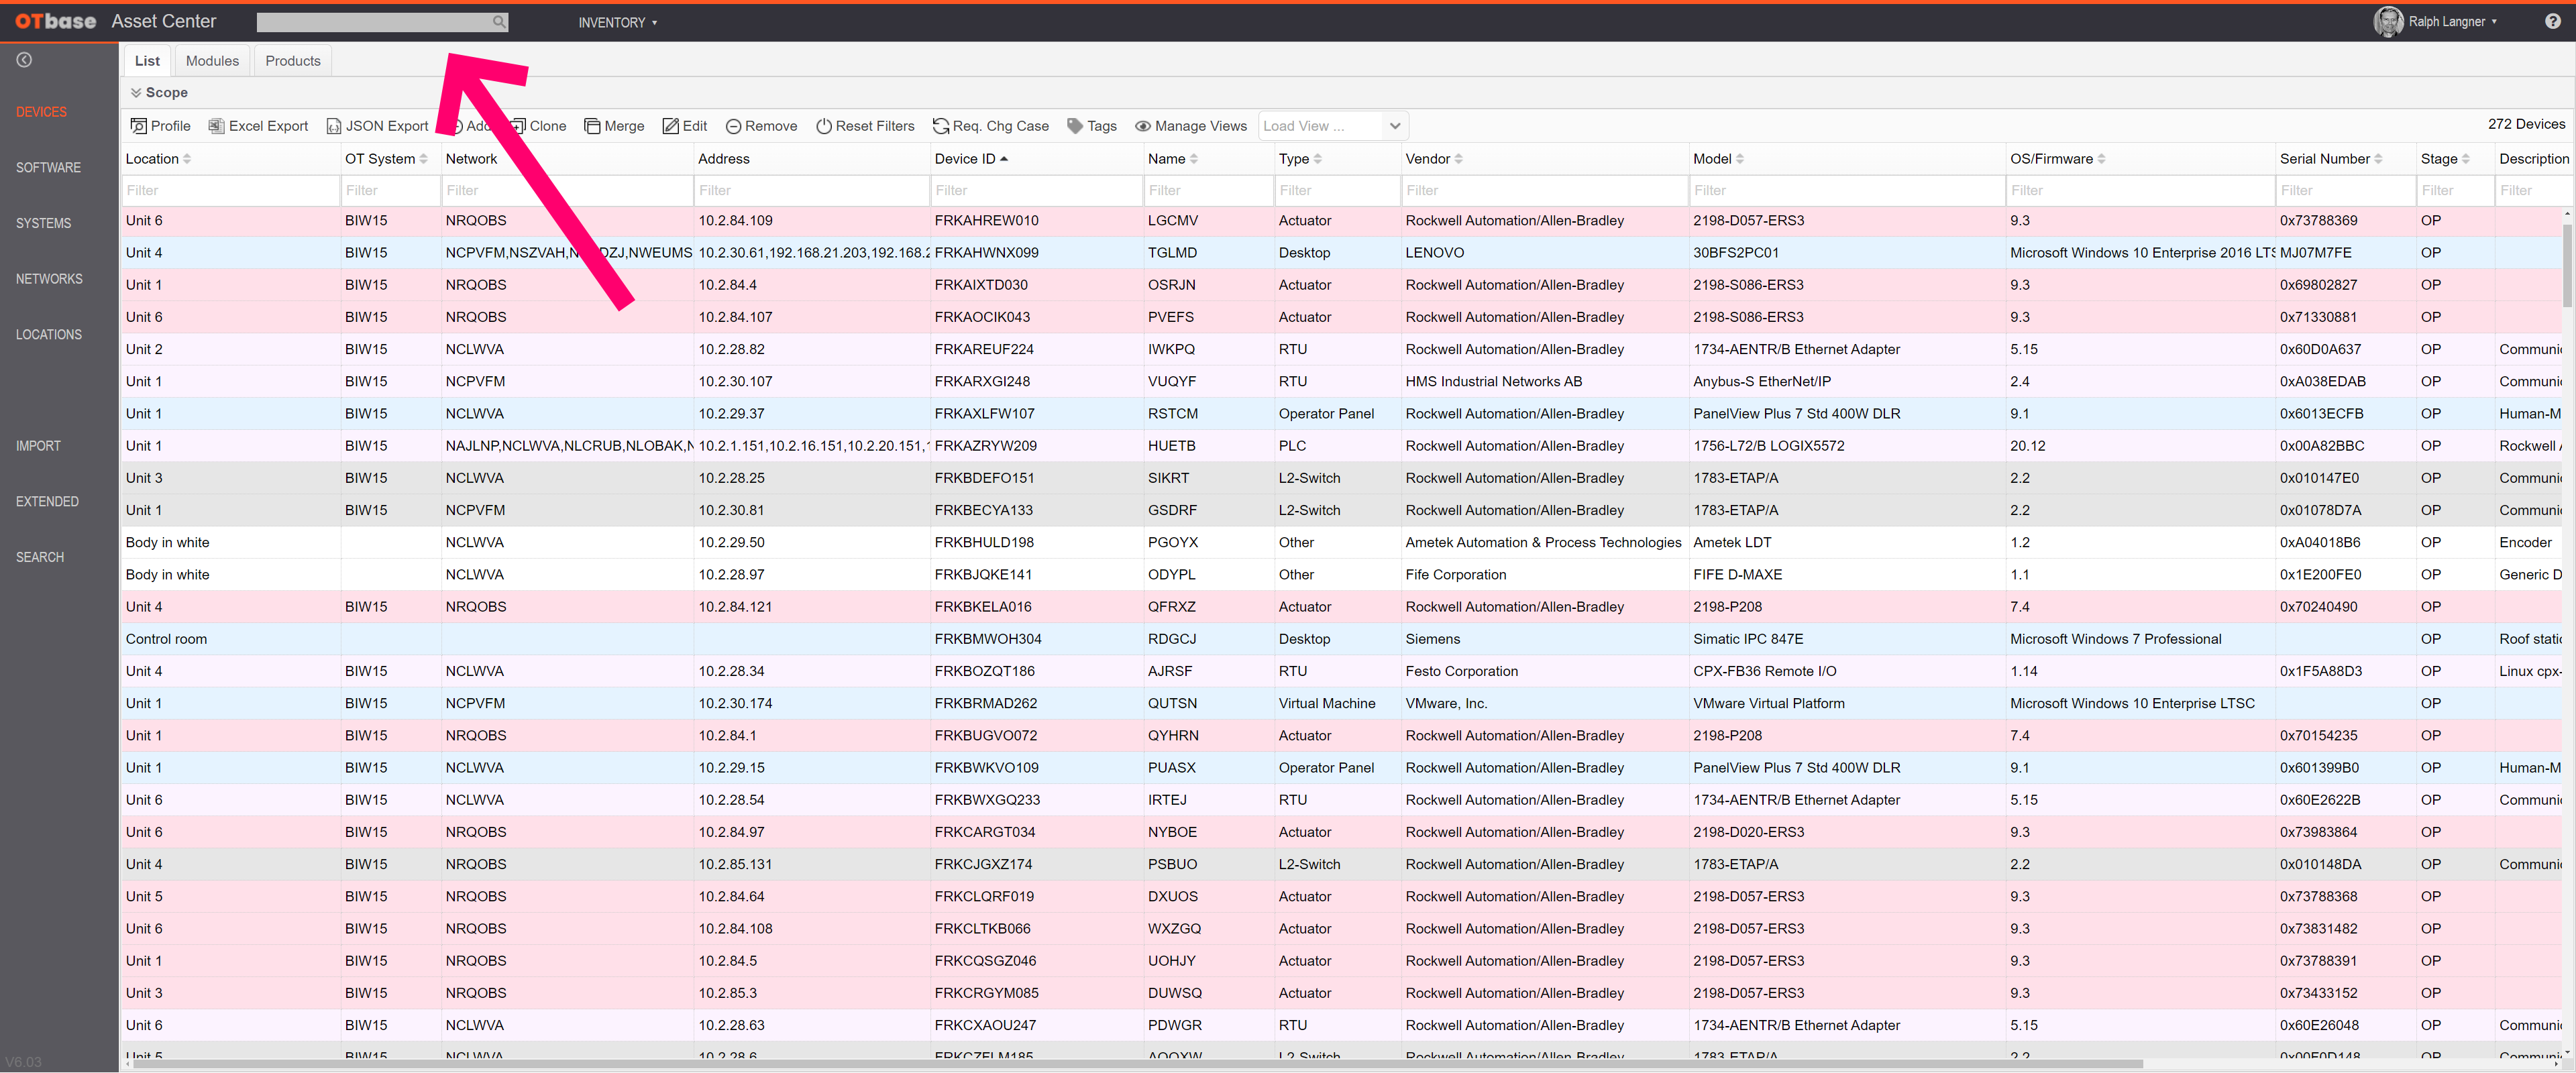Sort by Name column arrows
This screenshot has width=2576, height=1073.
coord(1194,159)
